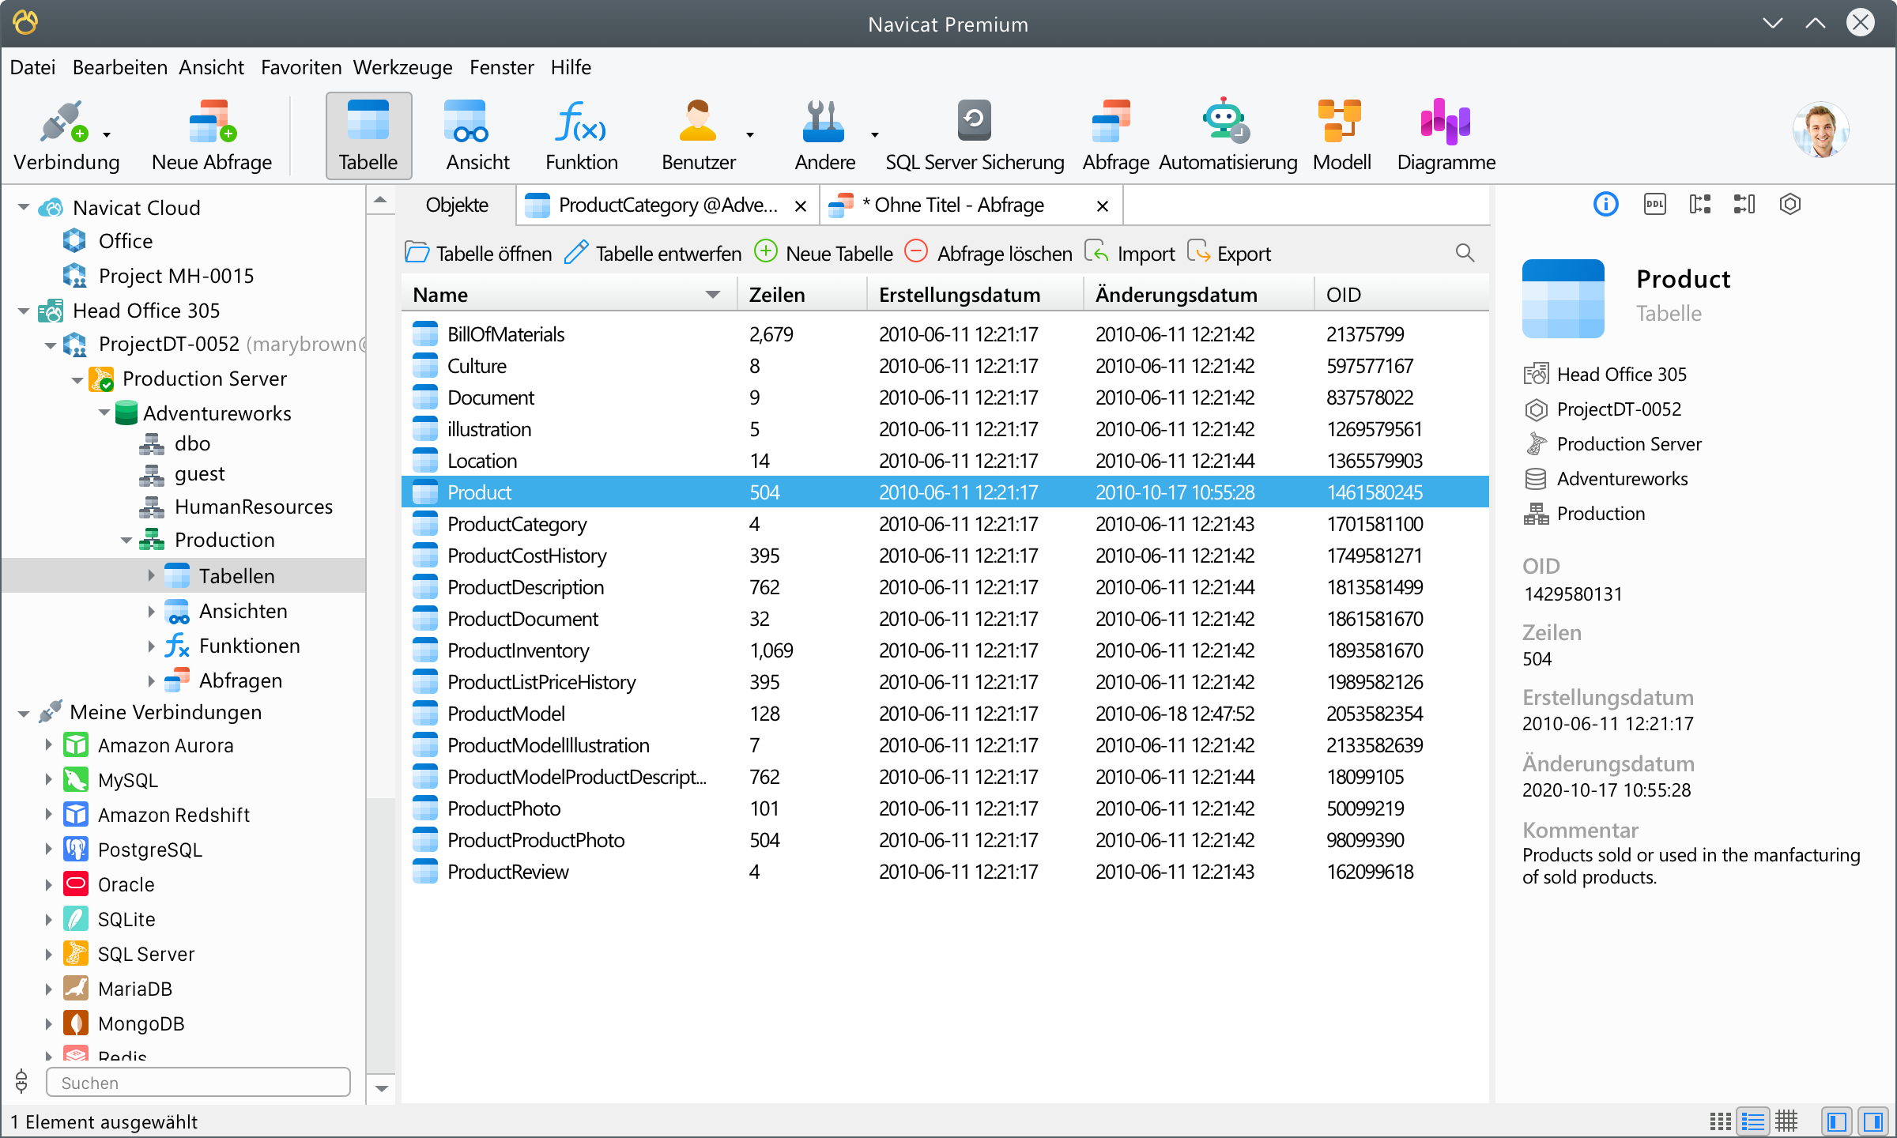
Task: Open the Werkzeuge menu
Action: tap(402, 67)
